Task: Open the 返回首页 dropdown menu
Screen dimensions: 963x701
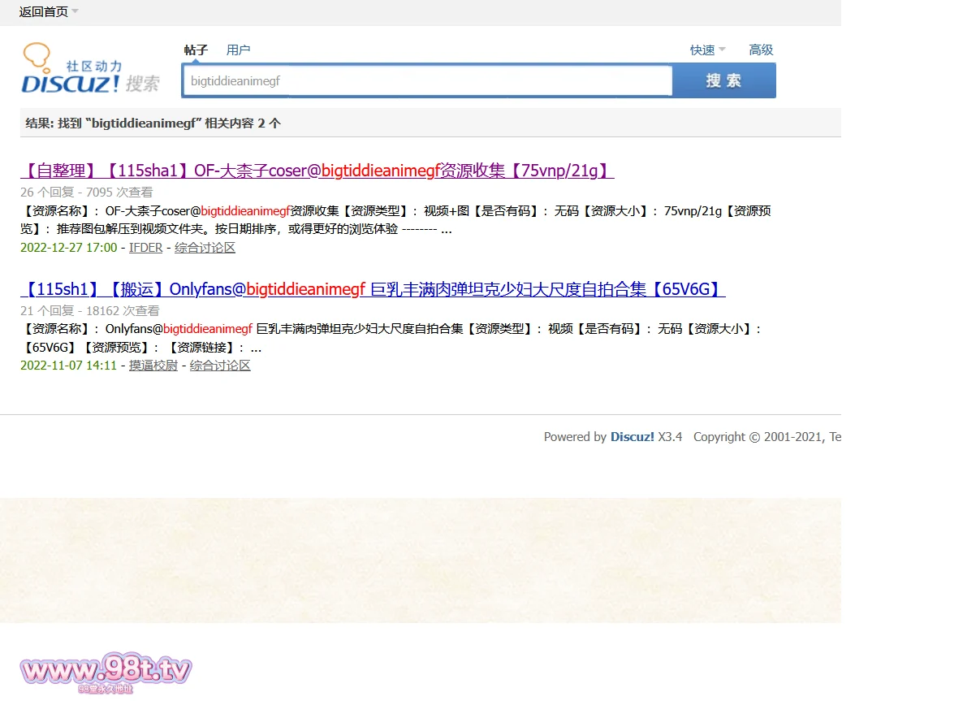Action: (49, 11)
